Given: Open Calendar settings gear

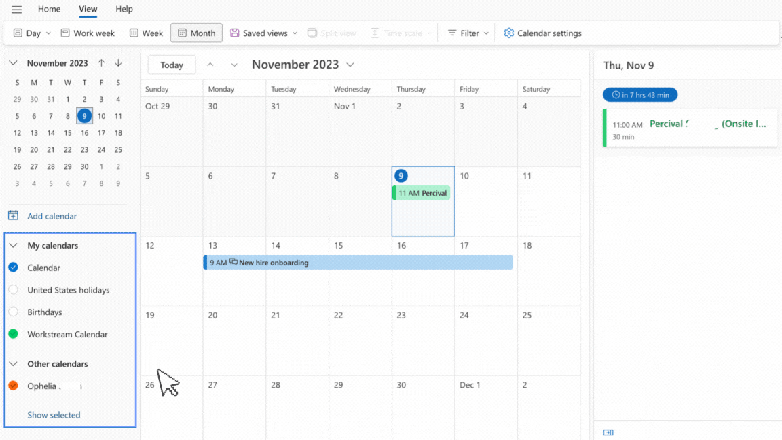Looking at the screenshot, I should (508, 33).
